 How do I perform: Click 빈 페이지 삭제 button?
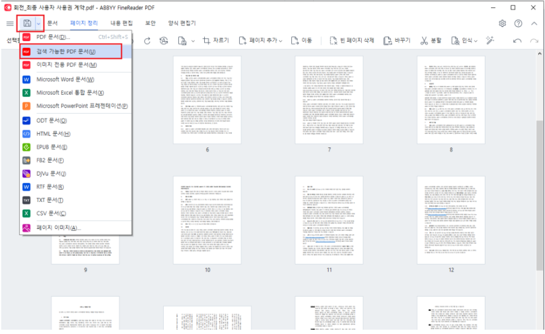[351, 41]
